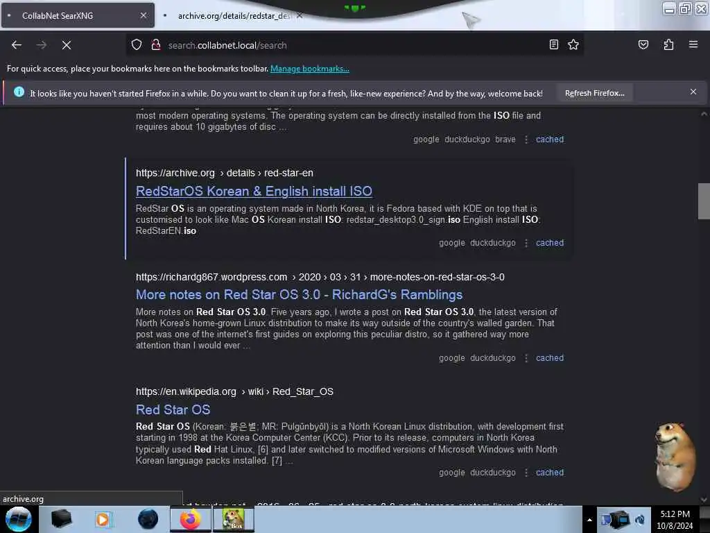The image size is (710, 533).
Task: Click the insecure padlock site info icon
Action: pyautogui.click(x=156, y=45)
